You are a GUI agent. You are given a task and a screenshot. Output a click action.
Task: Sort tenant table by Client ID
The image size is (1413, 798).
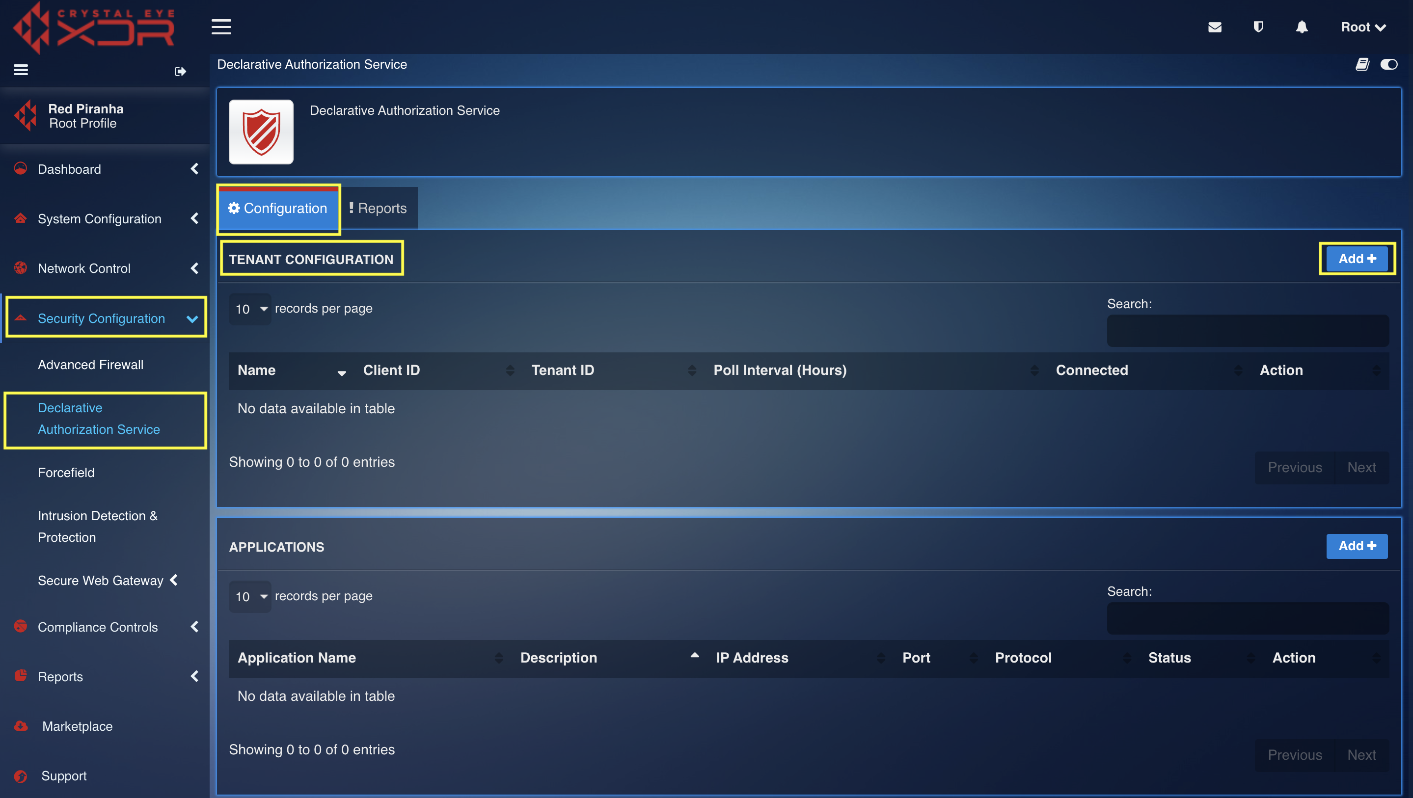point(438,370)
